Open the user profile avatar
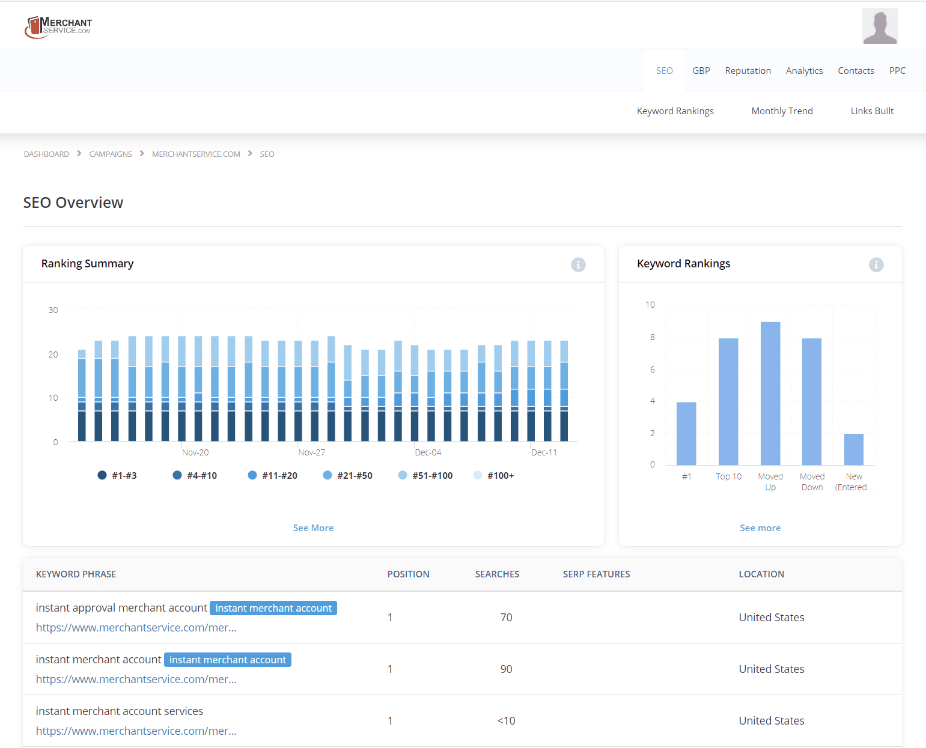The width and height of the screenshot is (926, 748). (880, 26)
